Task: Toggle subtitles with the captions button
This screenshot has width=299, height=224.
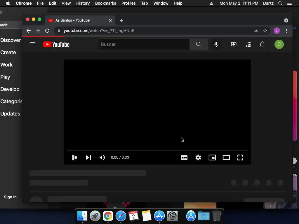Action: [184, 157]
